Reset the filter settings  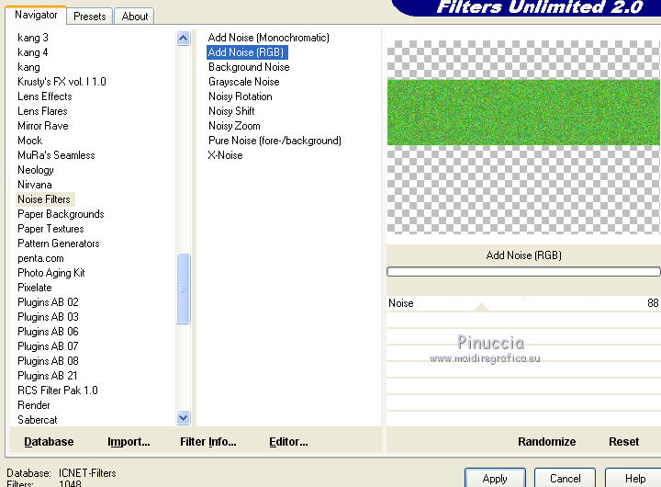[x=624, y=442]
